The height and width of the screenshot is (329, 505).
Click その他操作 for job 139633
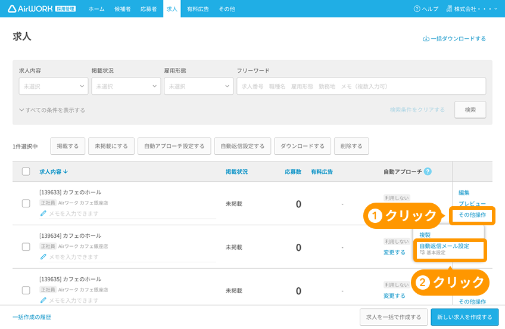coord(472,215)
